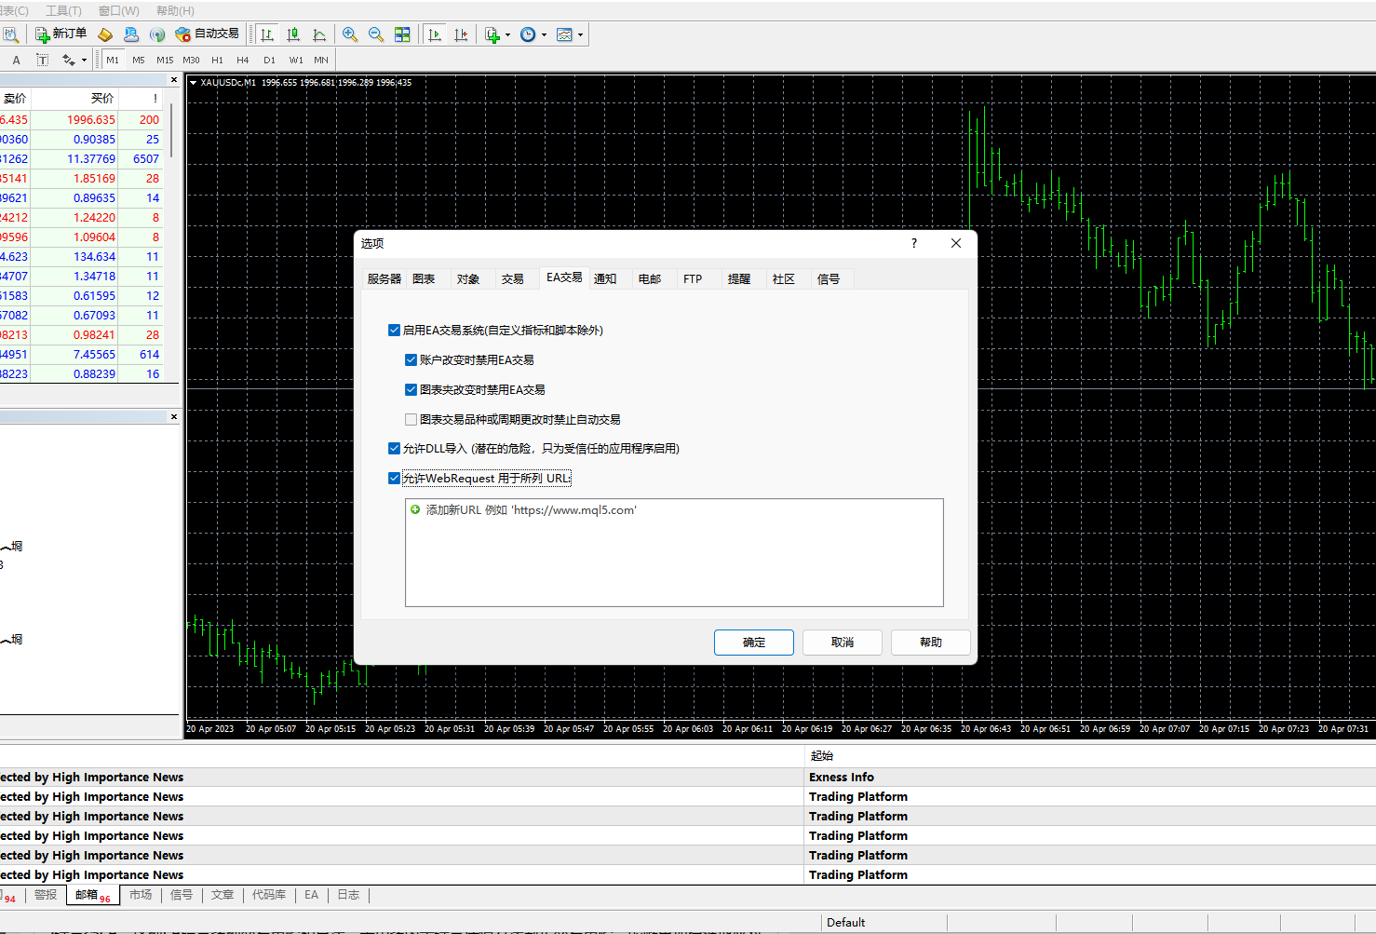Click the New Order (新订单) toolbar button
This screenshot has width=1376, height=934.
(x=61, y=34)
